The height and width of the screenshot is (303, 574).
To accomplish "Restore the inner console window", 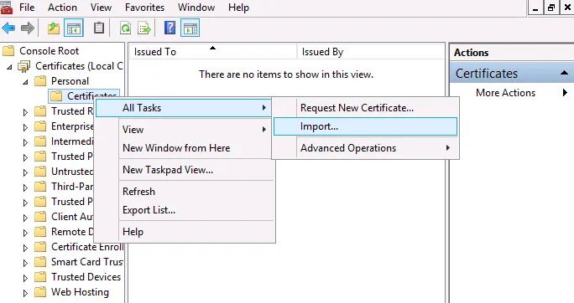I will [551, 8].
